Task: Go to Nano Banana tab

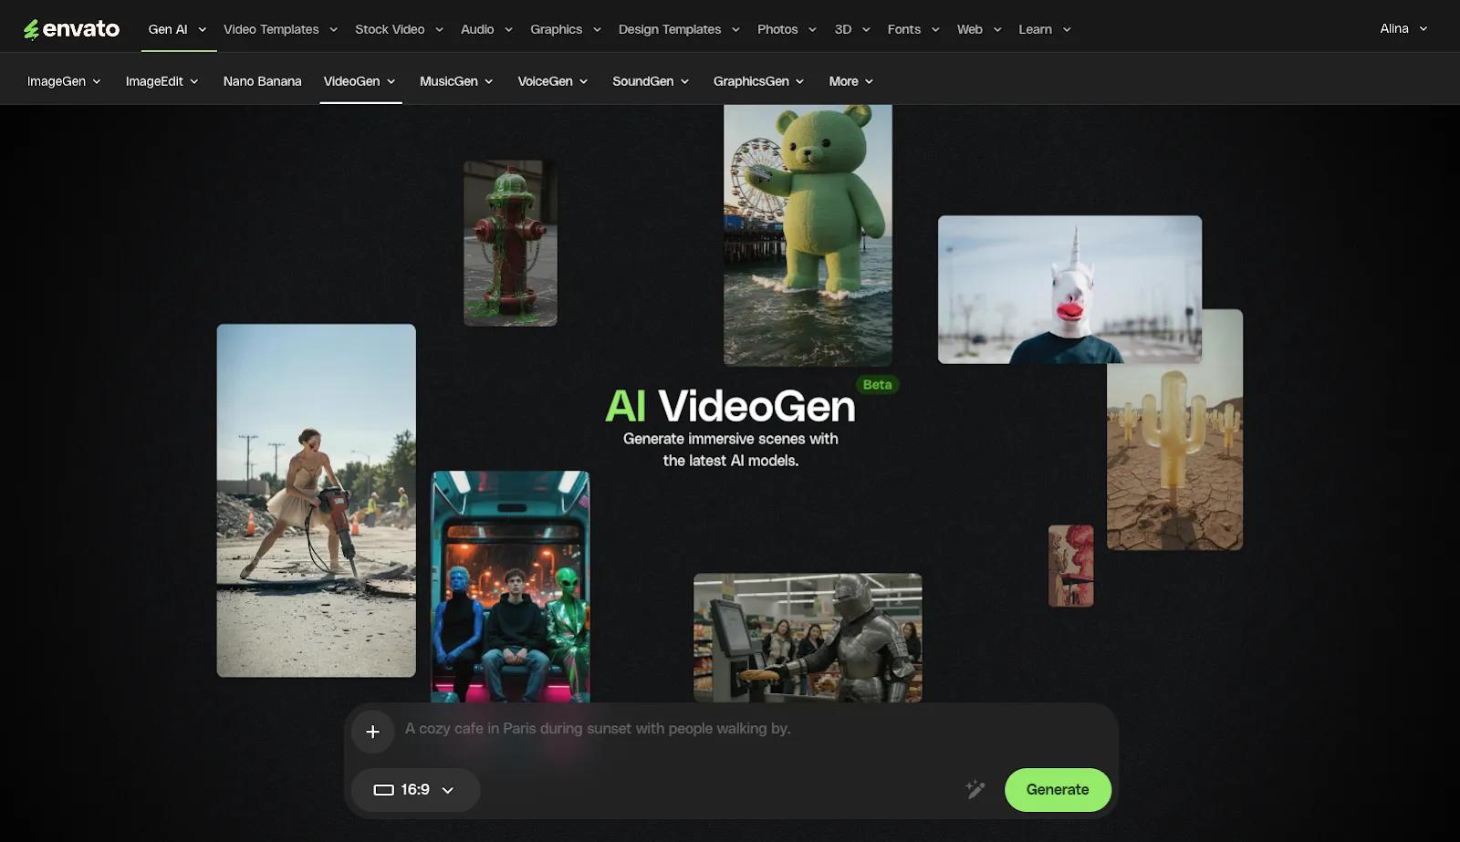Action: click(x=262, y=81)
